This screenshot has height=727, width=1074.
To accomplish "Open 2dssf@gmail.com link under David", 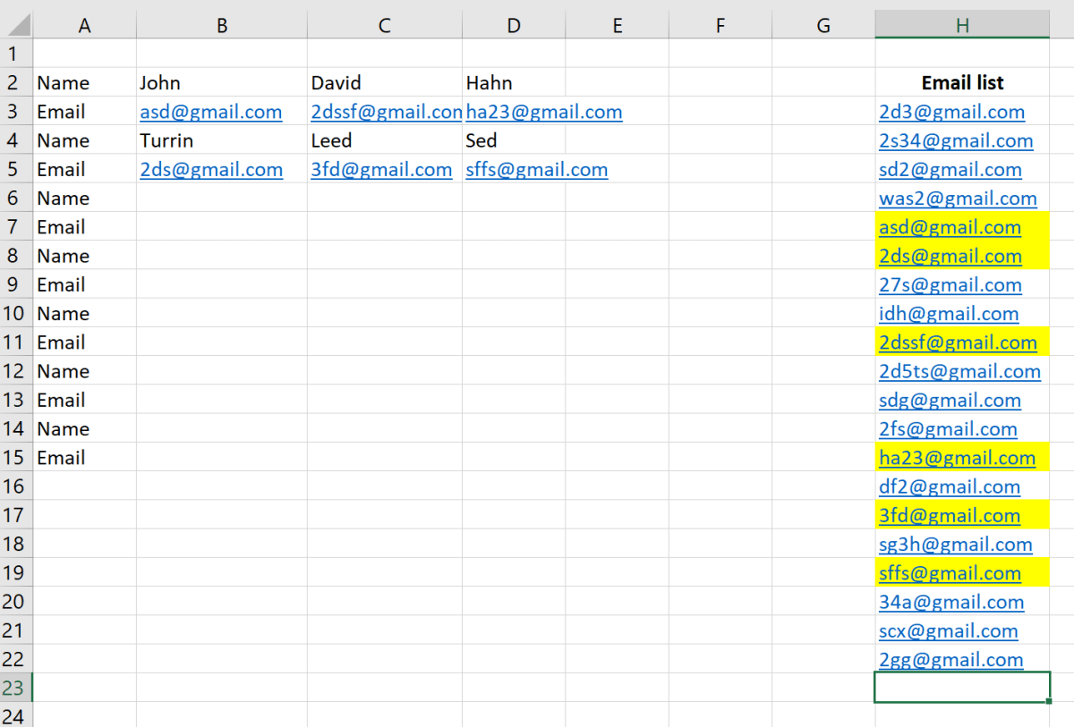I will [x=386, y=112].
